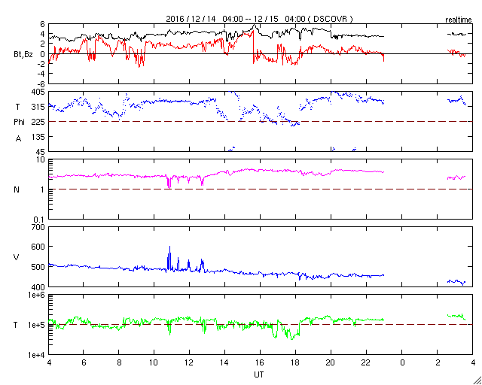Viewport: 482px width, 385px height.
Task: Click the "8" hour tick on the UT axis
Action: tap(118, 362)
